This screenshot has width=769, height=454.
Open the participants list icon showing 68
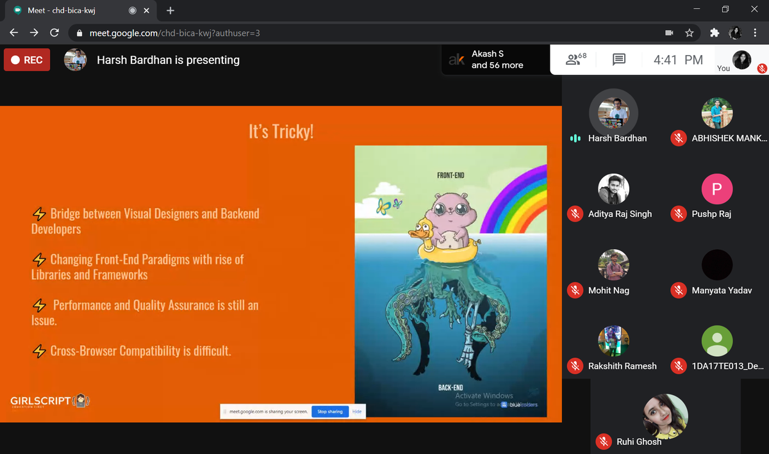pyautogui.click(x=576, y=60)
